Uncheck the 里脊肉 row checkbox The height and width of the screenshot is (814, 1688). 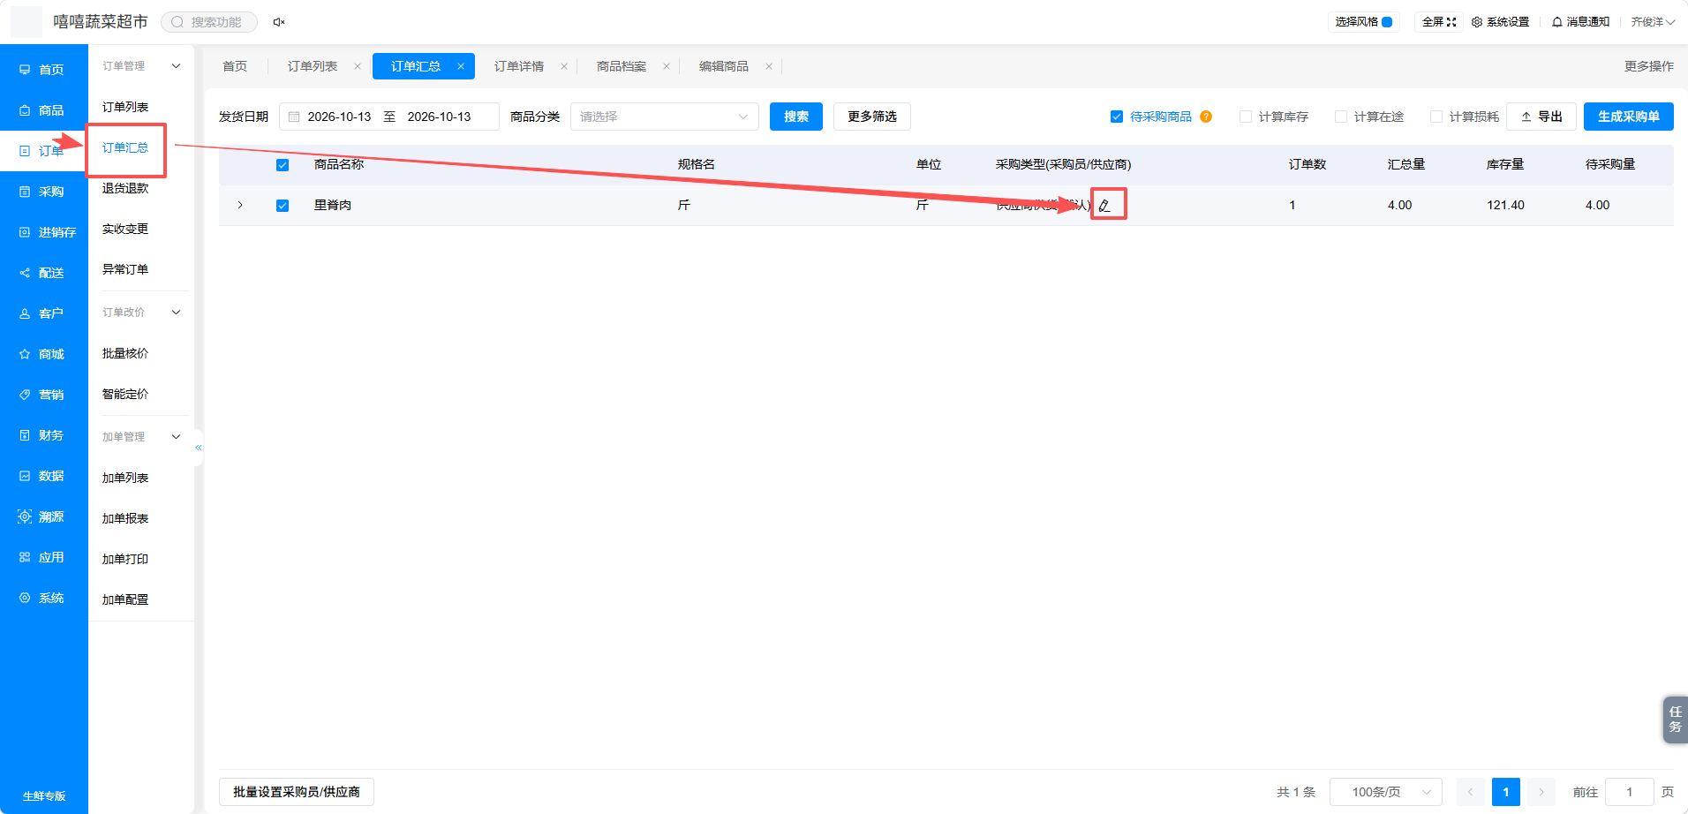click(x=283, y=206)
